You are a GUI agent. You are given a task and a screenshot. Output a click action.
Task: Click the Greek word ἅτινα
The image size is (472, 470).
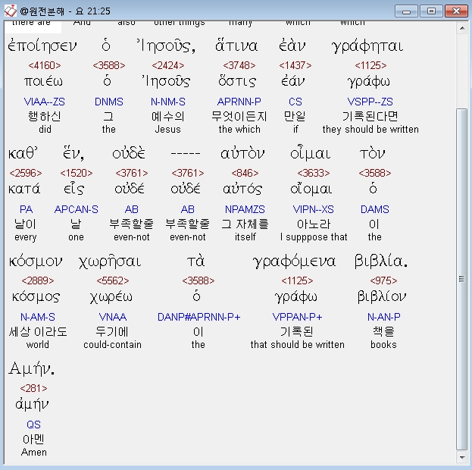pos(236,45)
